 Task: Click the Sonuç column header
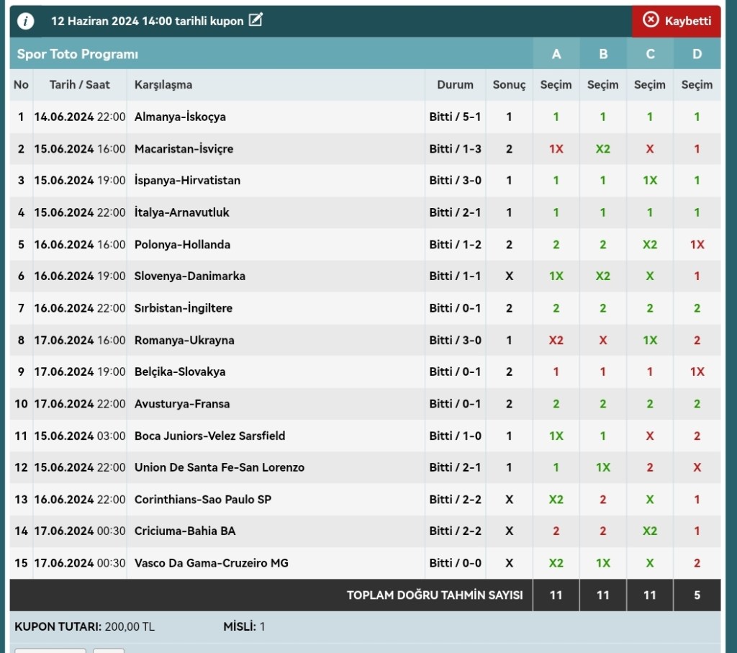pyautogui.click(x=509, y=85)
